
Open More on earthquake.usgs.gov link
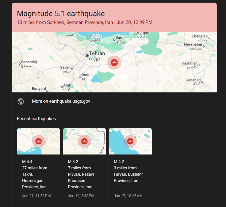coord(61,101)
